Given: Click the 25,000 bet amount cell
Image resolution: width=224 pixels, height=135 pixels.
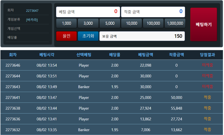Looking at the screenshot, I should point(146,98).
